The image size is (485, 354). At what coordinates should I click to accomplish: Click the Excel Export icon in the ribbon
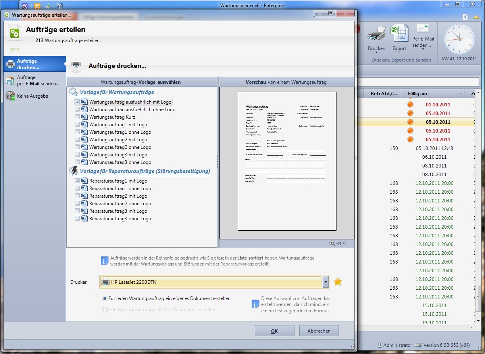tap(399, 33)
